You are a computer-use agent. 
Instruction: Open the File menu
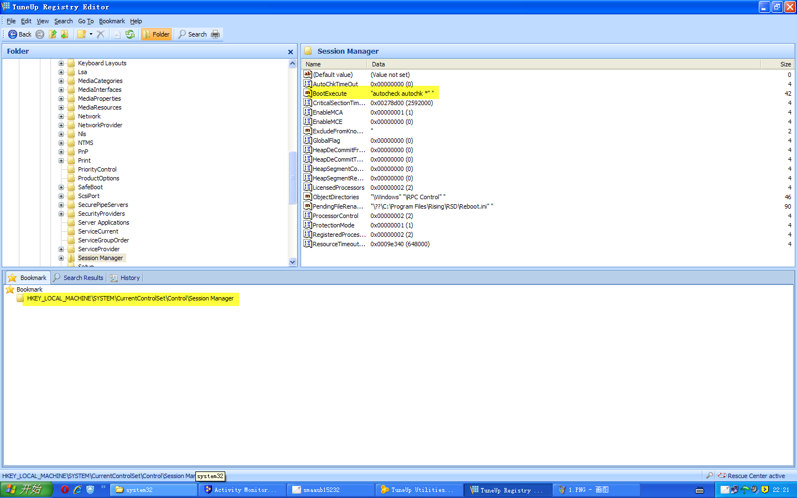click(11, 21)
